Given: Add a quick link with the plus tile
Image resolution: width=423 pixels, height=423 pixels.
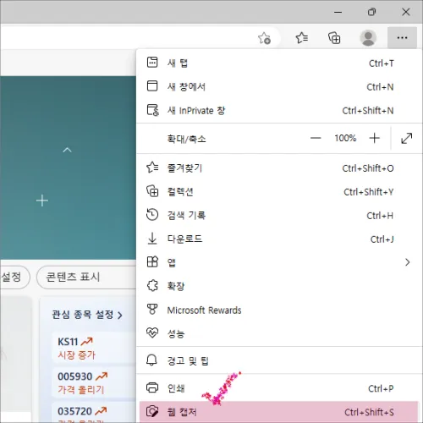Looking at the screenshot, I should pyautogui.click(x=42, y=201).
